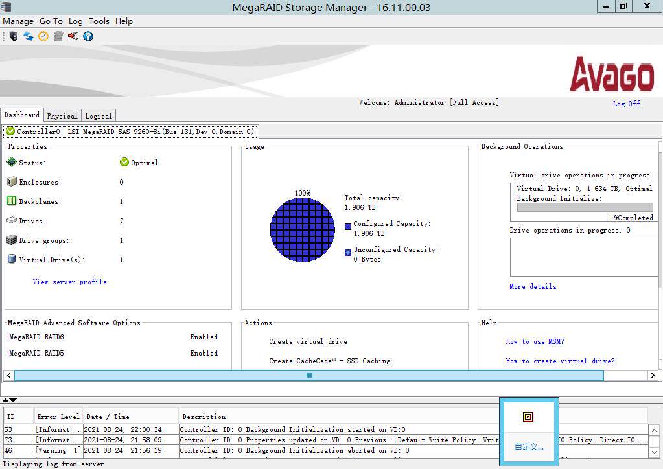This screenshot has width=663, height=469.
Task: Click the red arrow logout toolbar icon
Action: click(x=73, y=36)
